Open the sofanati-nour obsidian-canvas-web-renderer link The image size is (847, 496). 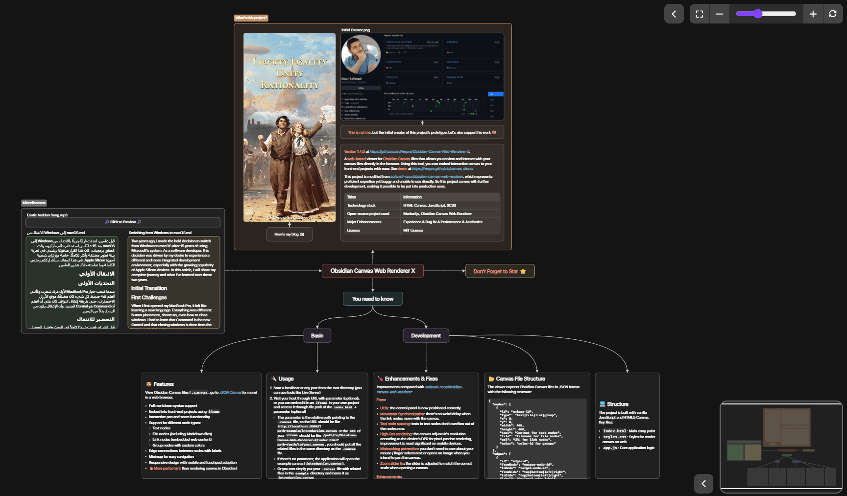pos(427,177)
